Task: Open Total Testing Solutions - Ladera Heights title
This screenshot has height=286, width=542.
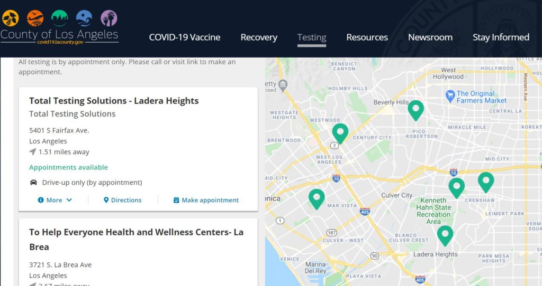Action: pos(114,101)
